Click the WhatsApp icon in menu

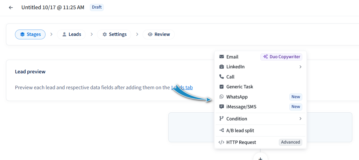point(222,97)
